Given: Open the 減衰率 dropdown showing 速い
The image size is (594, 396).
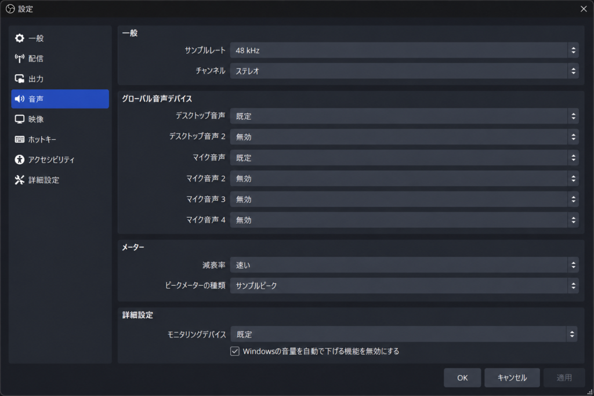Looking at the screenshot, I should tap(404, 265).
